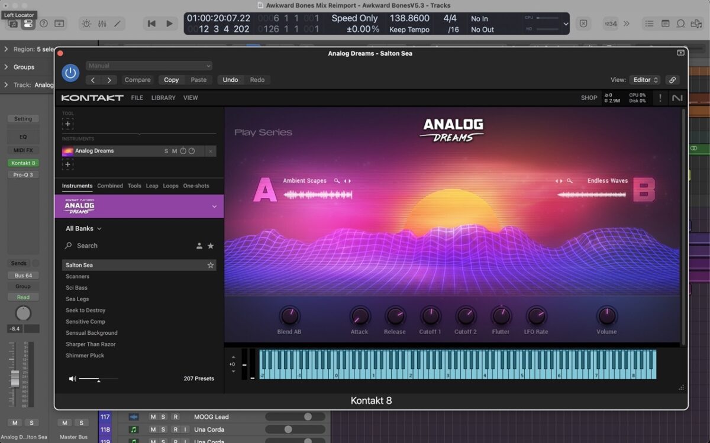Mute the MOOG Lead track

click(x=153, y=417)
